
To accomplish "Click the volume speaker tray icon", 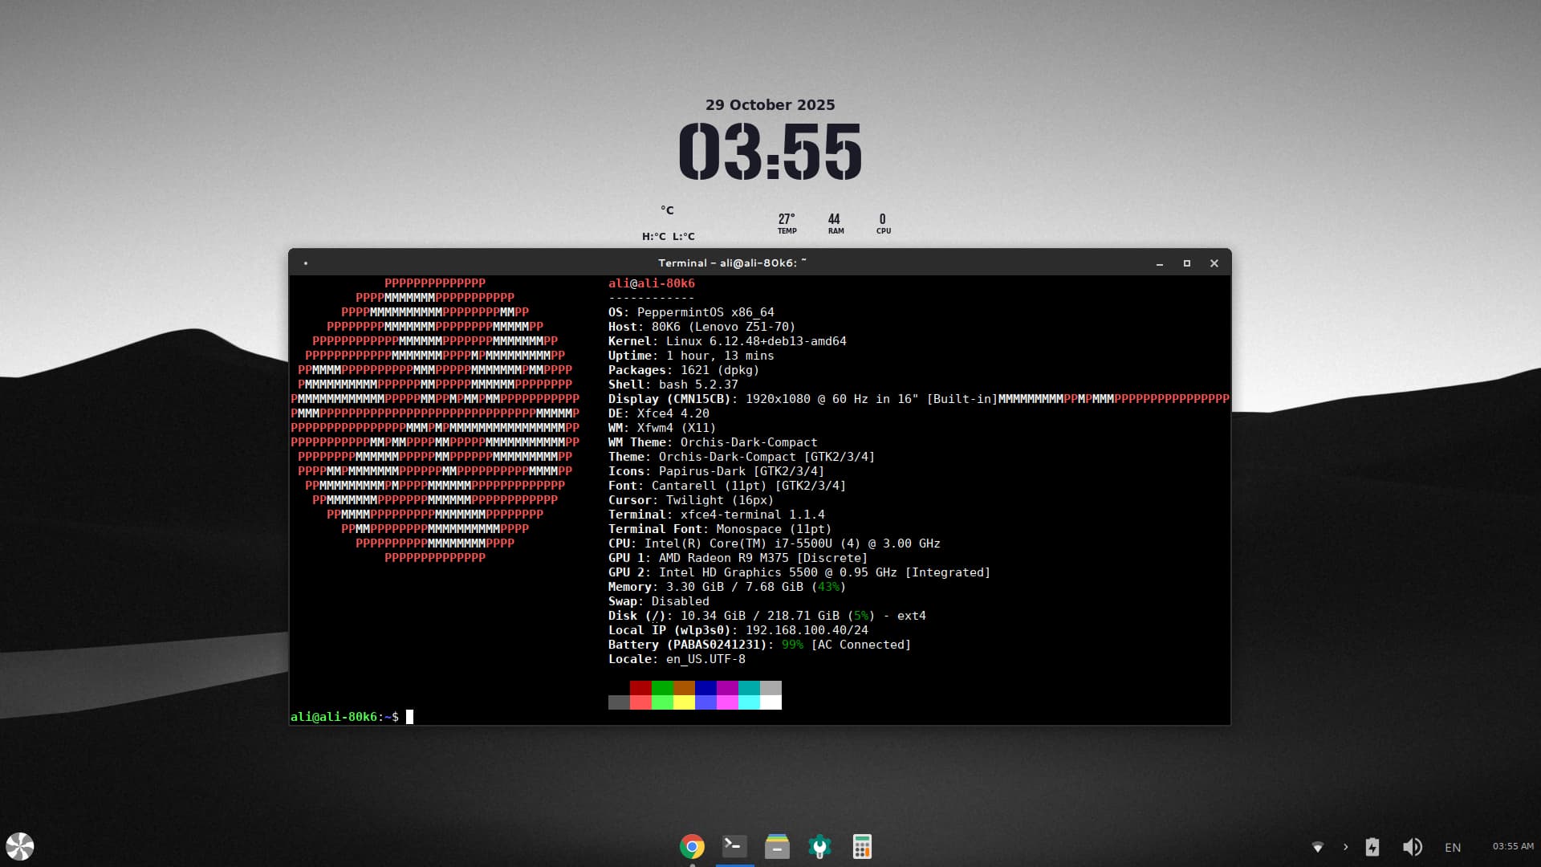I will 1412,847.
